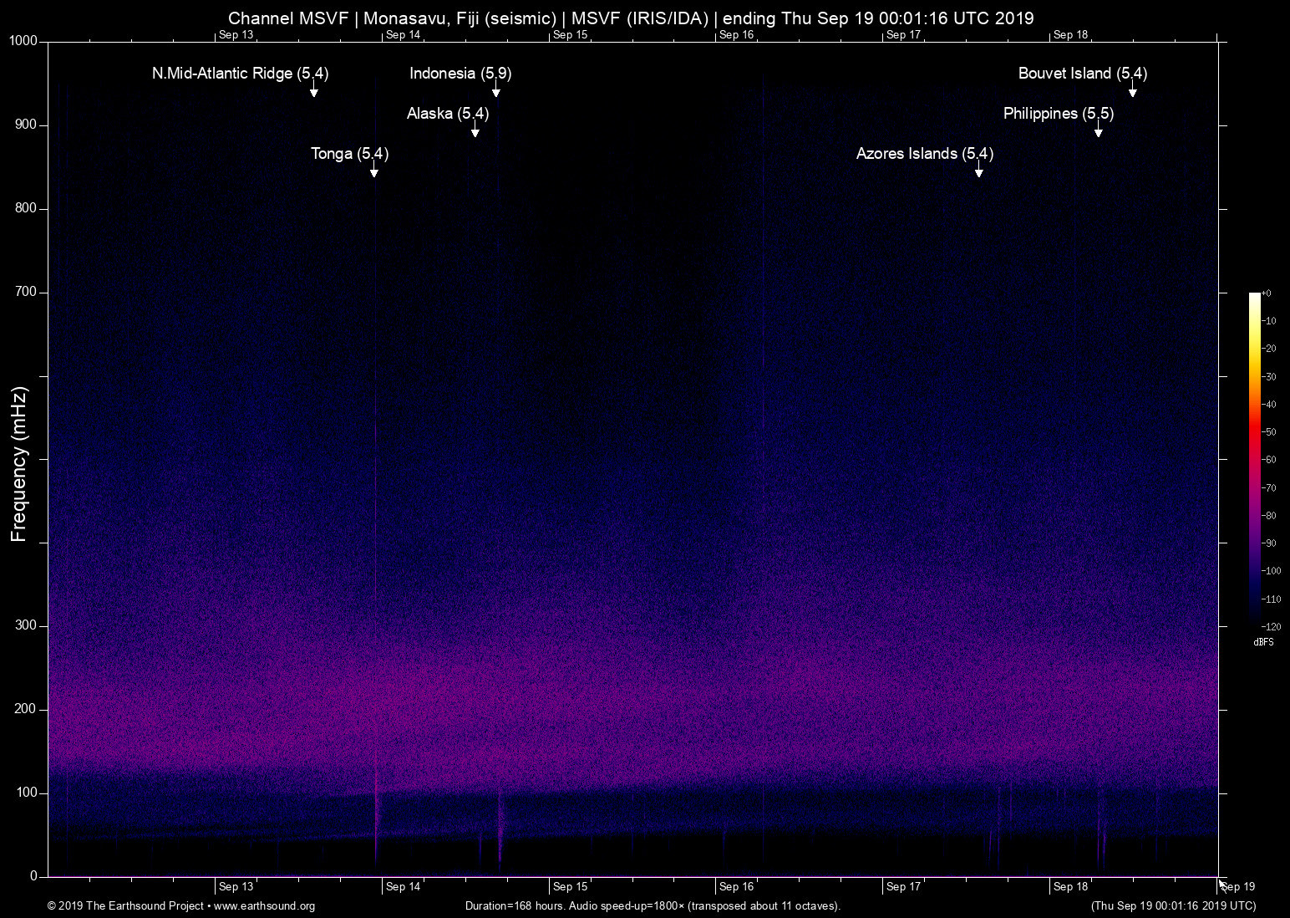
Task: Click the dBFS color scale bar
Action: coord(1255,458)
